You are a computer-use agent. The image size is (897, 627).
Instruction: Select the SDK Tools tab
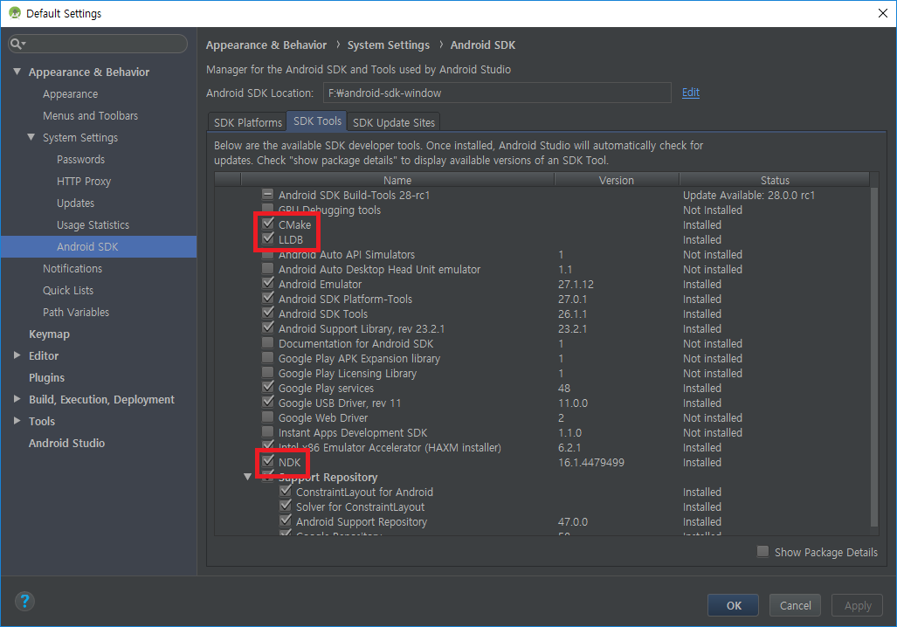317,121
